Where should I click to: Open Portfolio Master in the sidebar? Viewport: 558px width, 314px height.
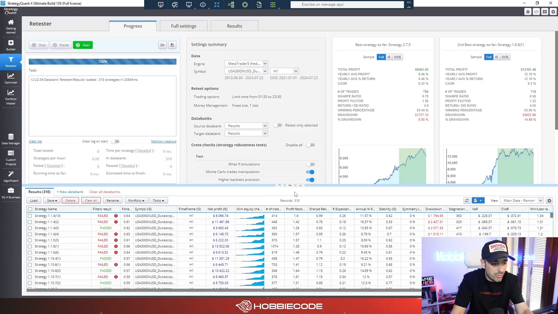coord(11,97)
